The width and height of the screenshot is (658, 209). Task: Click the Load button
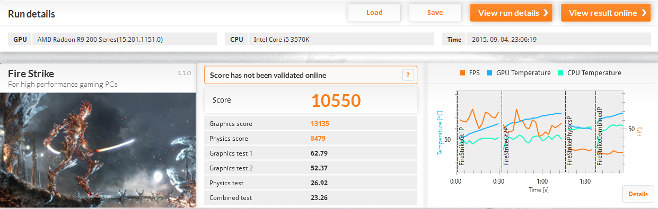tap(374, 13)
